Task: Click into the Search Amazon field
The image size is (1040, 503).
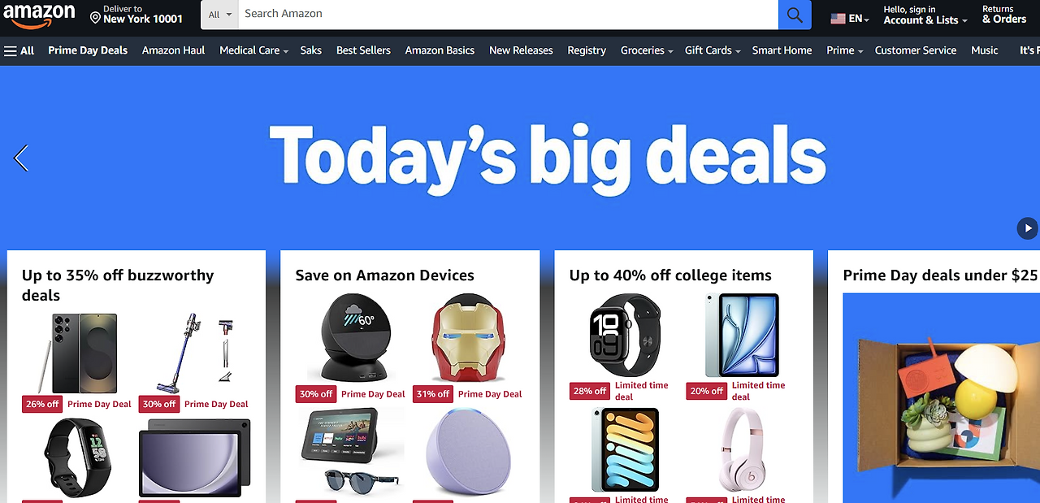Action: pos(508,15)
